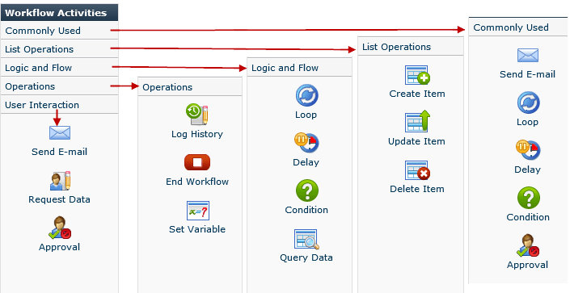
Task: Select the Create Item activity icon
Action: (x=417, y=75)
